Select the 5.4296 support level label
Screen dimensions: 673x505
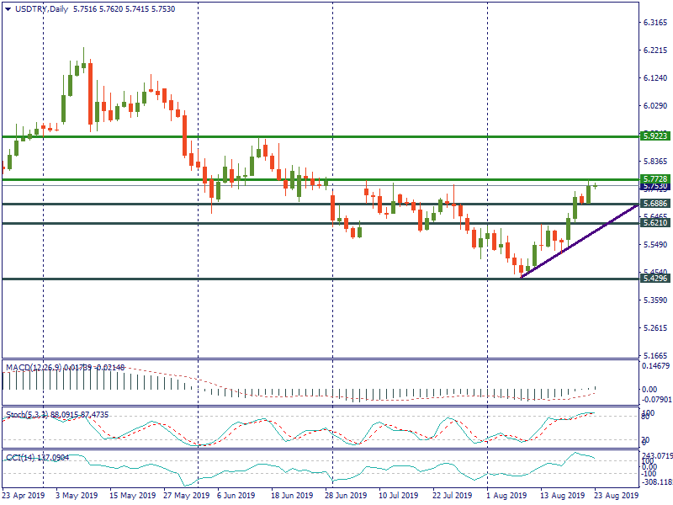pyautogui.click(x=655, y=279)
